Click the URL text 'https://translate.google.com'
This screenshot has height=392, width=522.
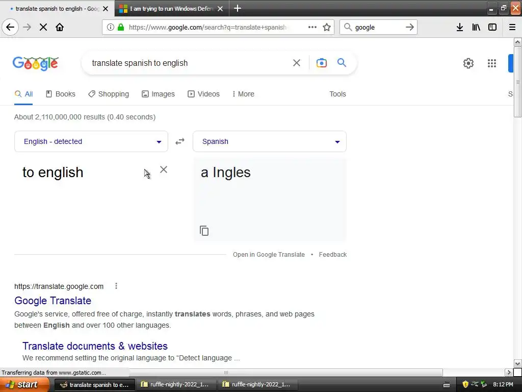(59, 286)
